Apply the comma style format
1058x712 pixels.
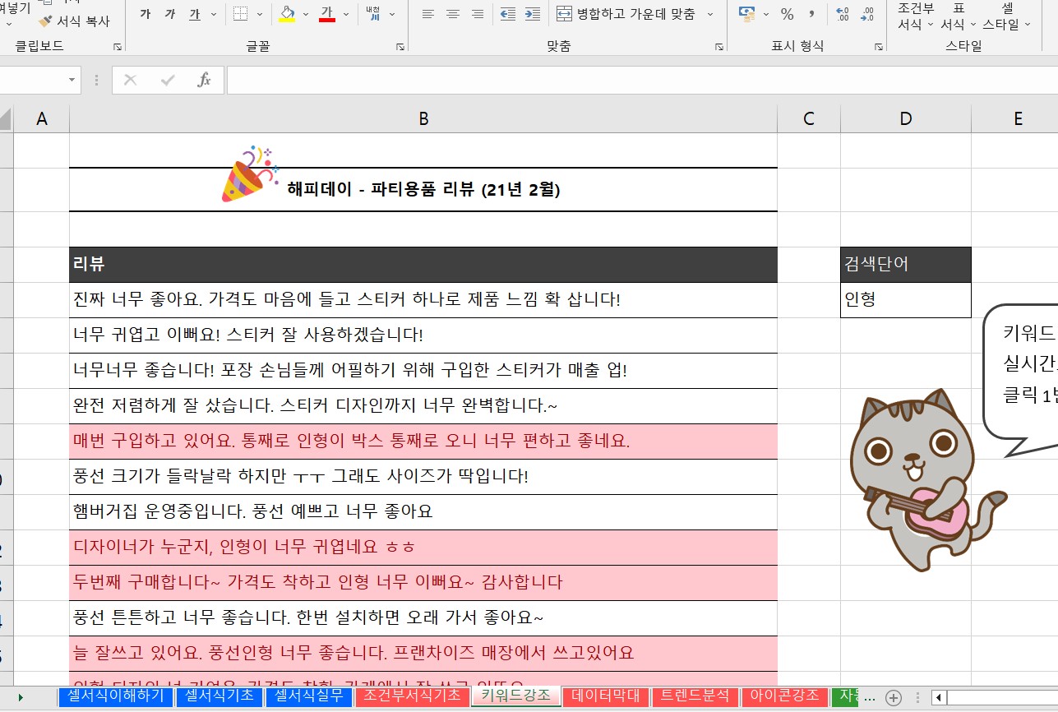click(812, 15)
